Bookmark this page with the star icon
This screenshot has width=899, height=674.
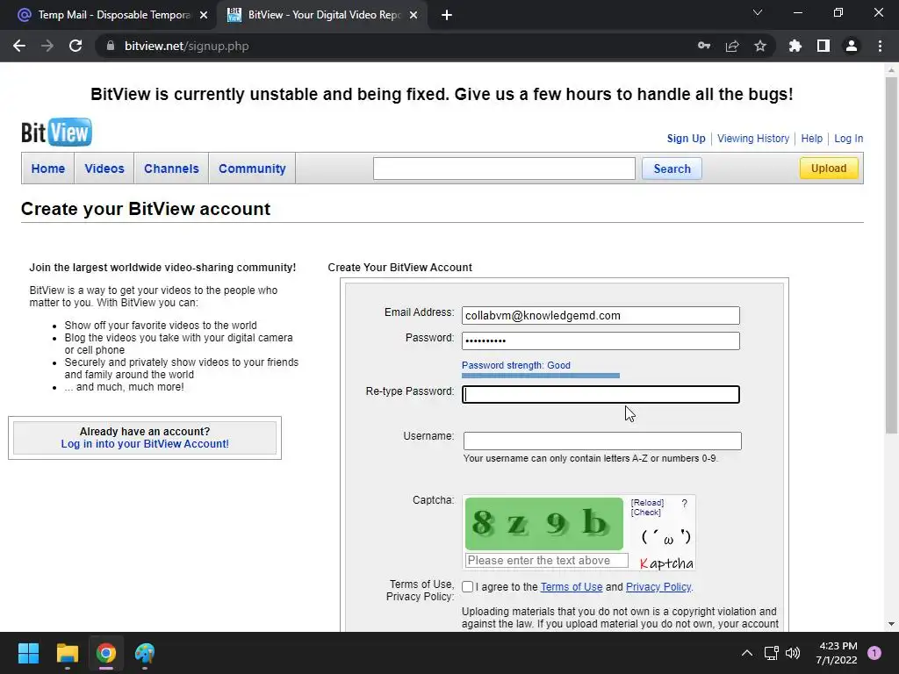coord(760,46)
